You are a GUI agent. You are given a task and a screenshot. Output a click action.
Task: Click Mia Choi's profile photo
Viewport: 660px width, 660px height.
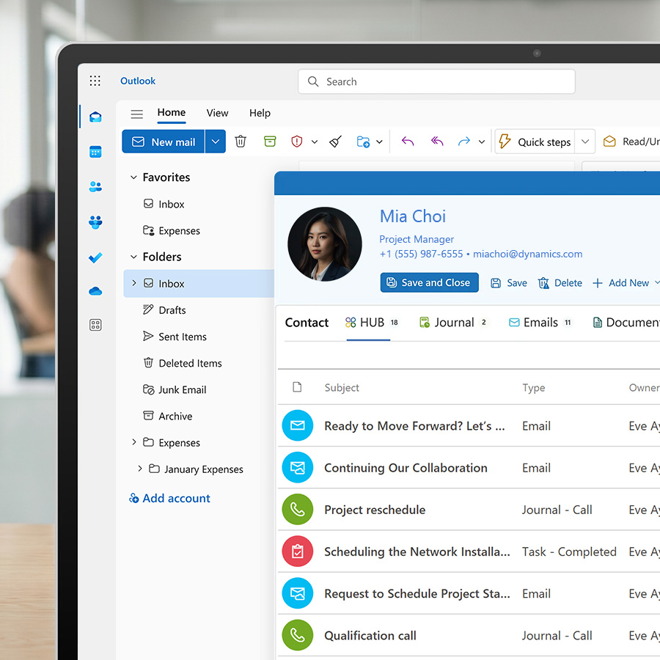[325, 243]
